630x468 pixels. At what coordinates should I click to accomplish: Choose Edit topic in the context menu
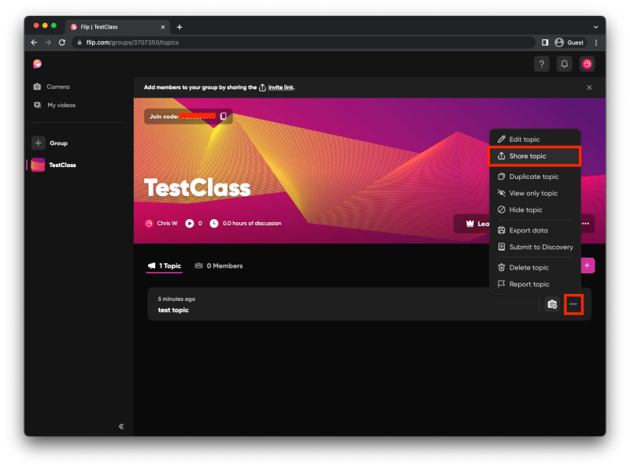point(524,139)
